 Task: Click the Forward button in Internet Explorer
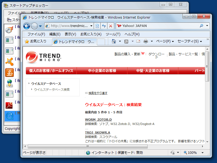[34, 26]
